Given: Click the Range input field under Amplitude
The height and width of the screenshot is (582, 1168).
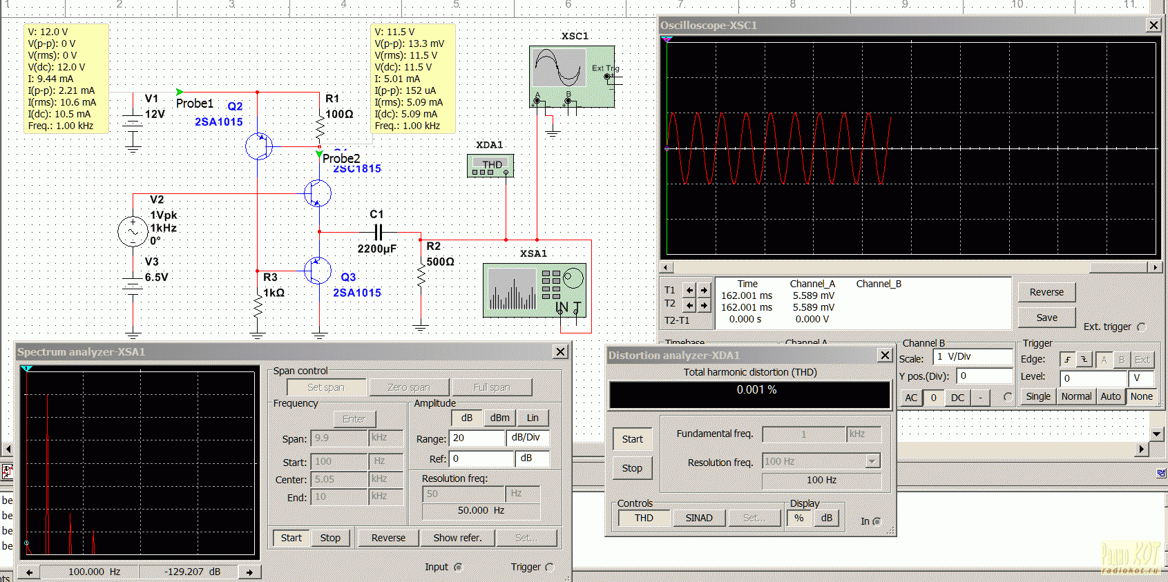Looking at the screenshot, I should click(x=477, y=438).
